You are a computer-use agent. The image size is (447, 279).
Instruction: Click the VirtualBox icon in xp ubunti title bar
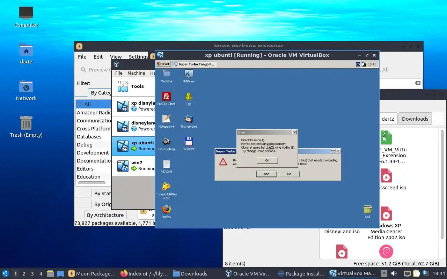[160, 55]
